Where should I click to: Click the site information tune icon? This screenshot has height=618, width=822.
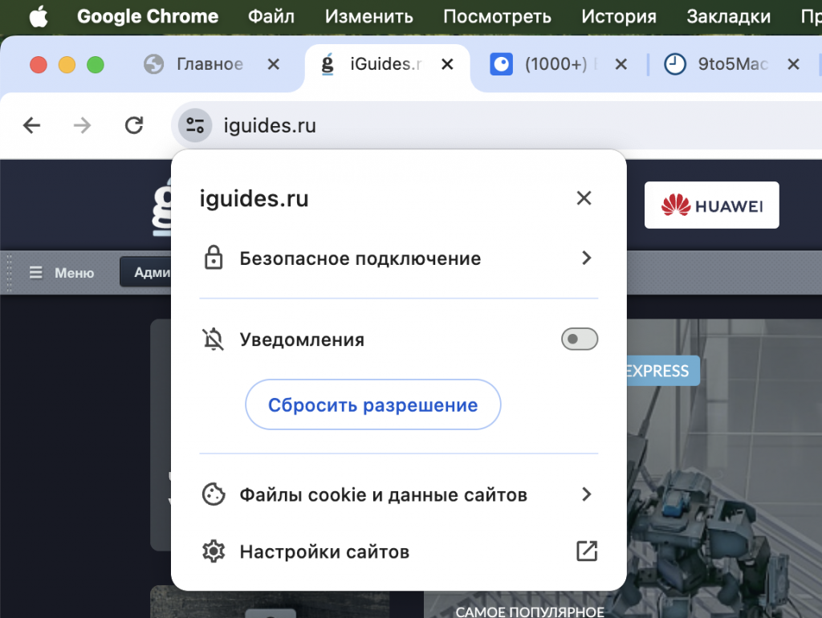pyautogui.click(x=195, y=125)
